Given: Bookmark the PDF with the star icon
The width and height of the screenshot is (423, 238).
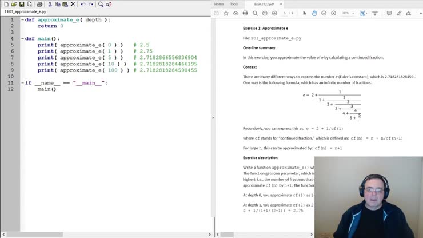Looking at the screenshot, I should pyautogui.click(x=226, y=13).
